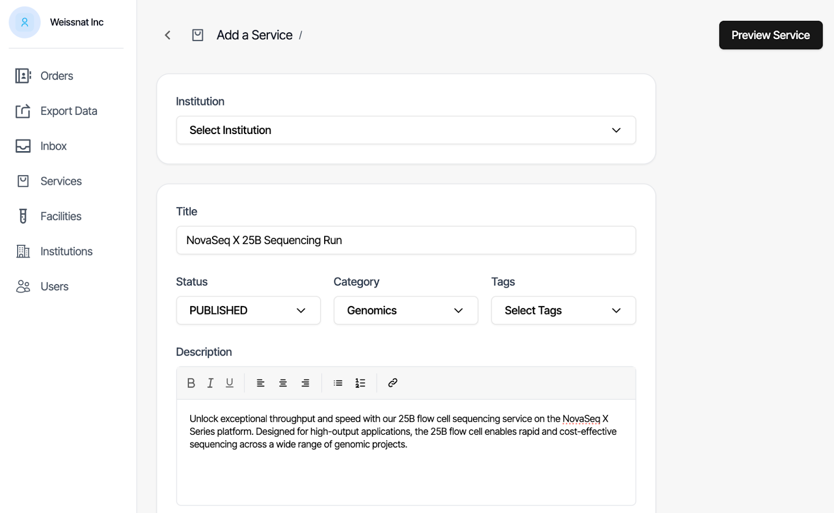
Task: Click the service icon beside Add a Service
Action: (198, 35)
